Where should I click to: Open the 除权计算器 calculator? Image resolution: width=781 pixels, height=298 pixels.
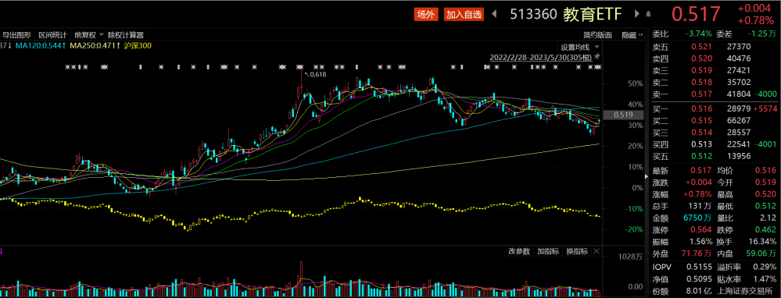[x=126, y=35]
